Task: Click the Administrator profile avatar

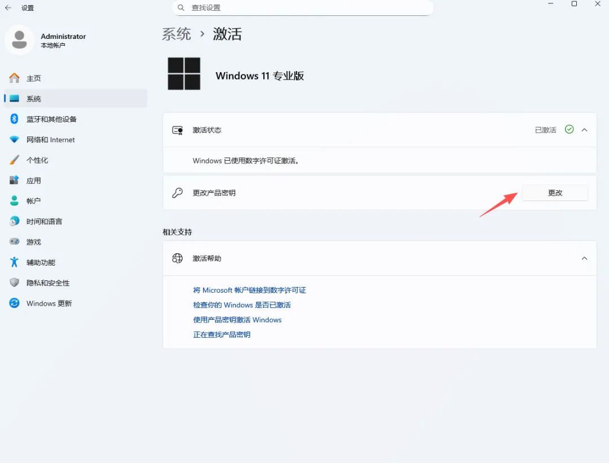Action: (19, 39)
